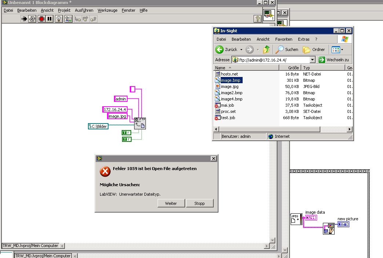Click the Pause toolbar button
Screen dimensions: 383x258
click(x=49, y=19)
